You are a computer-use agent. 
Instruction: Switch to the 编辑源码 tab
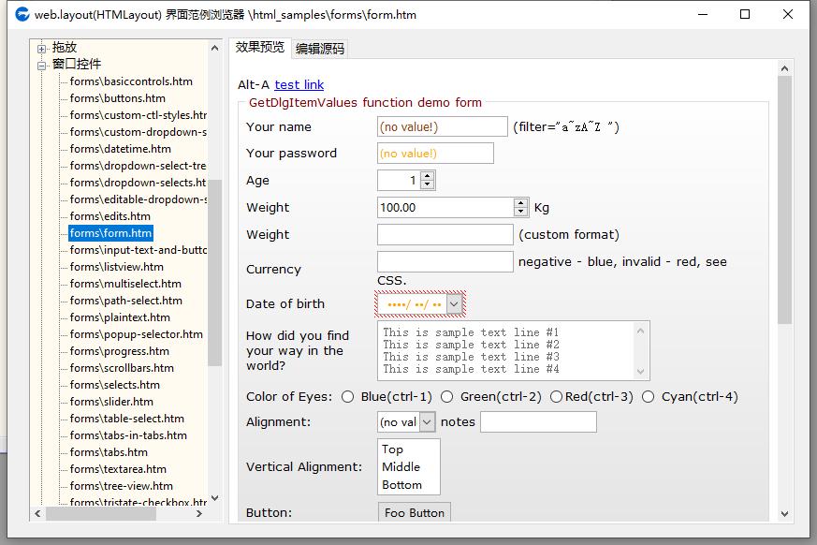319,49
